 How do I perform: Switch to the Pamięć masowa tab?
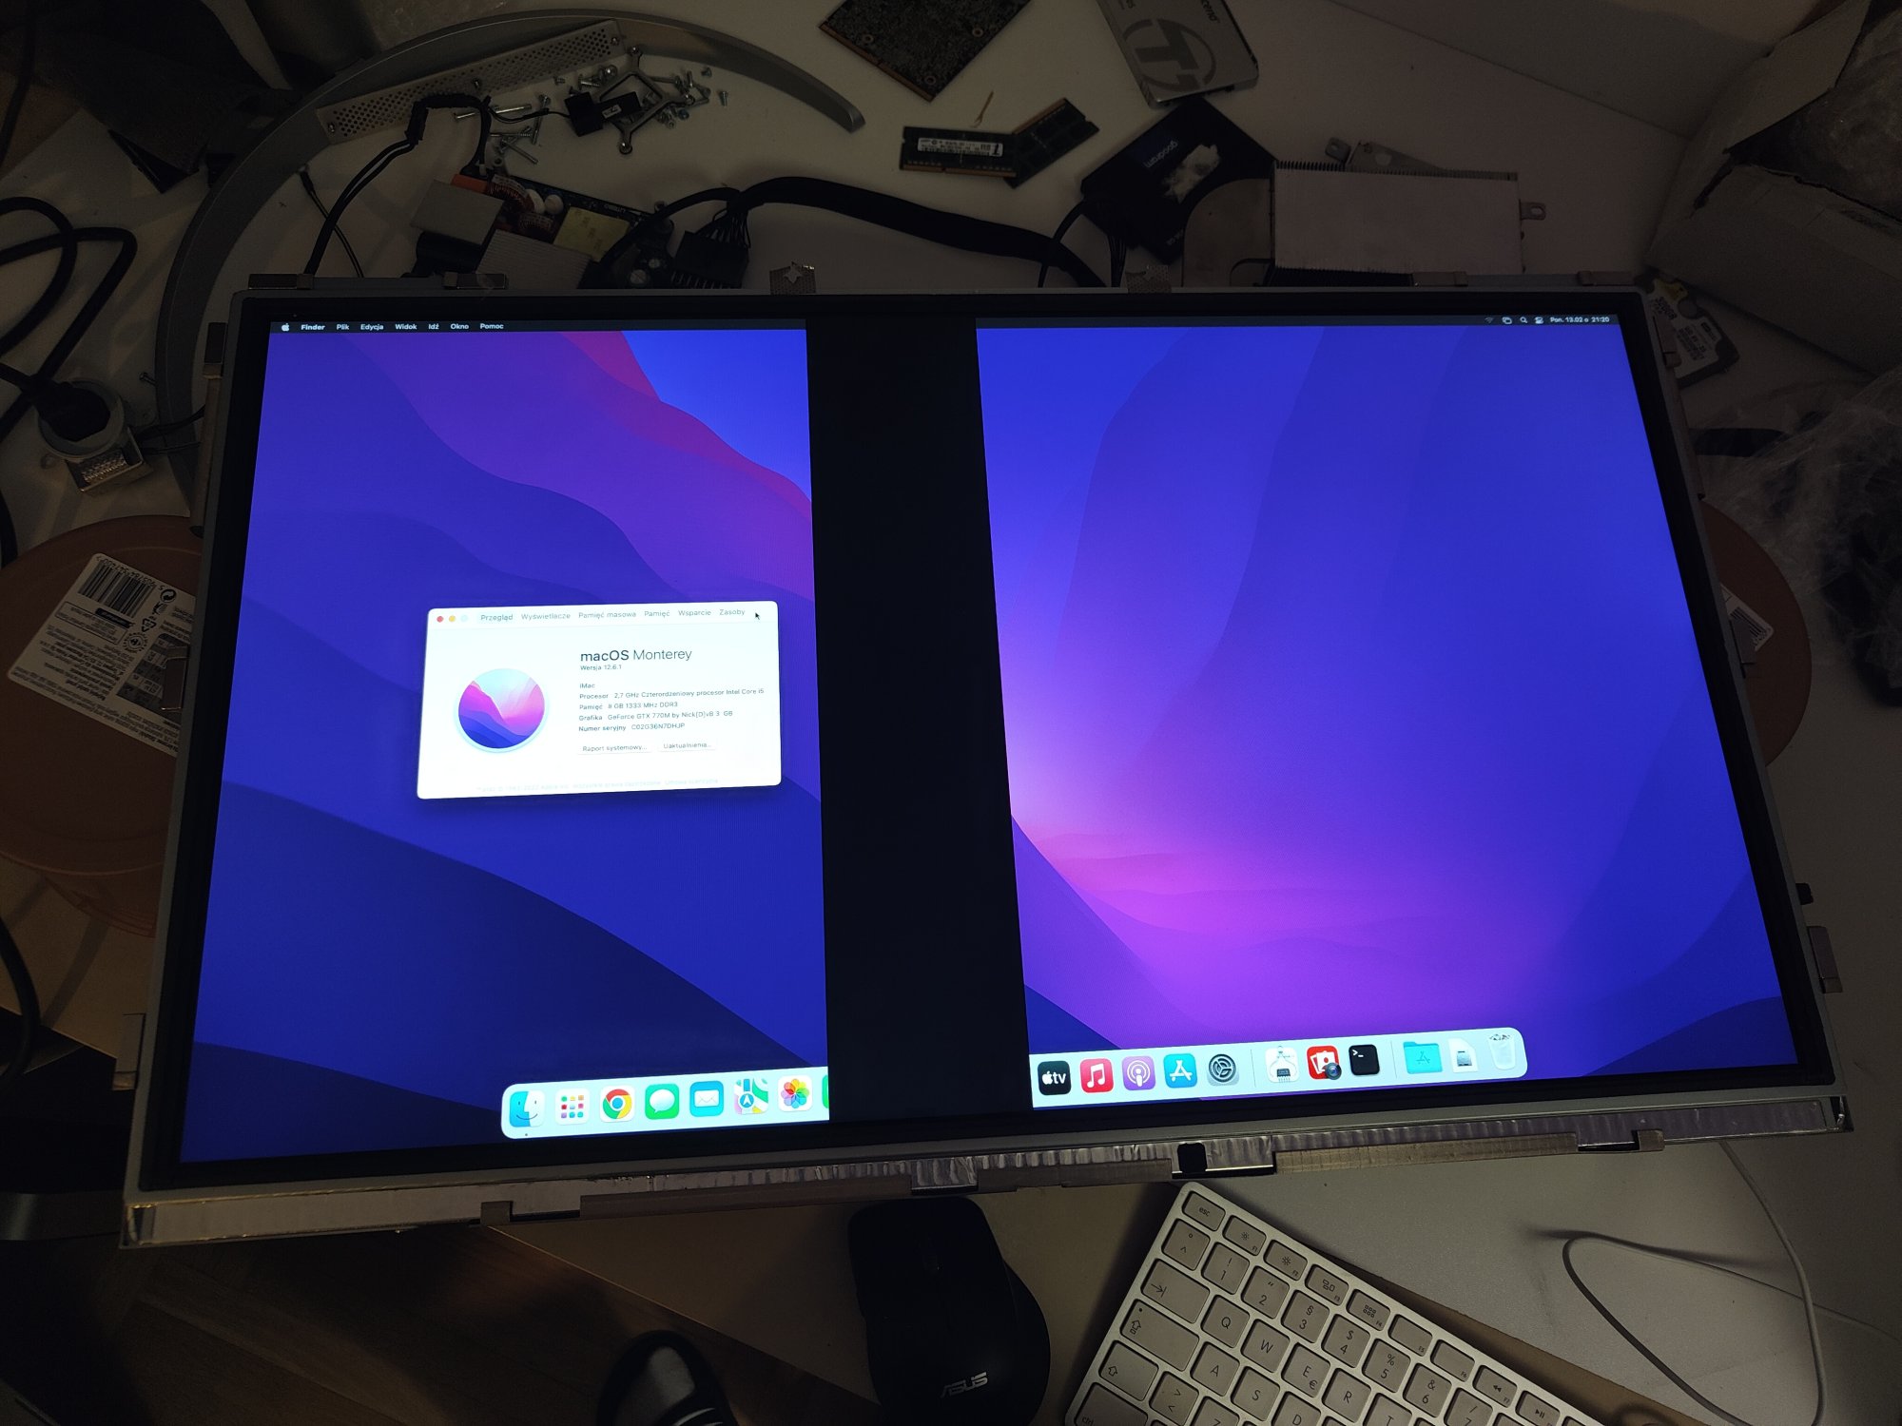tap(607, 615)
